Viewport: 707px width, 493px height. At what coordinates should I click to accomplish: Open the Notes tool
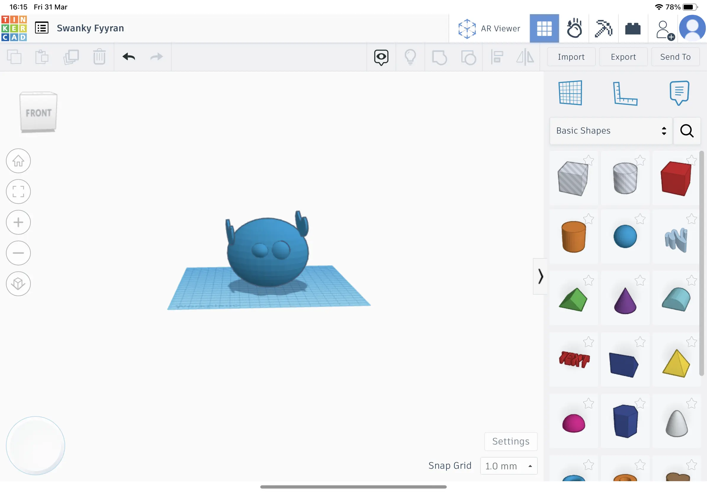[679, 93]
